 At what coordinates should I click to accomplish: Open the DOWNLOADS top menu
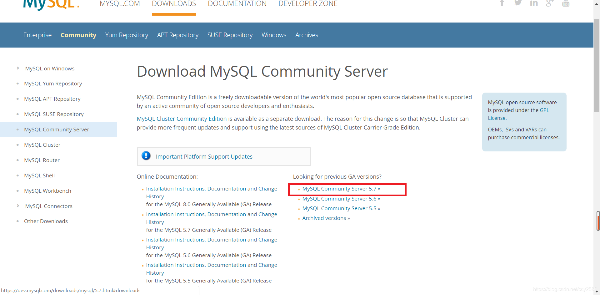tap(174, 4)
